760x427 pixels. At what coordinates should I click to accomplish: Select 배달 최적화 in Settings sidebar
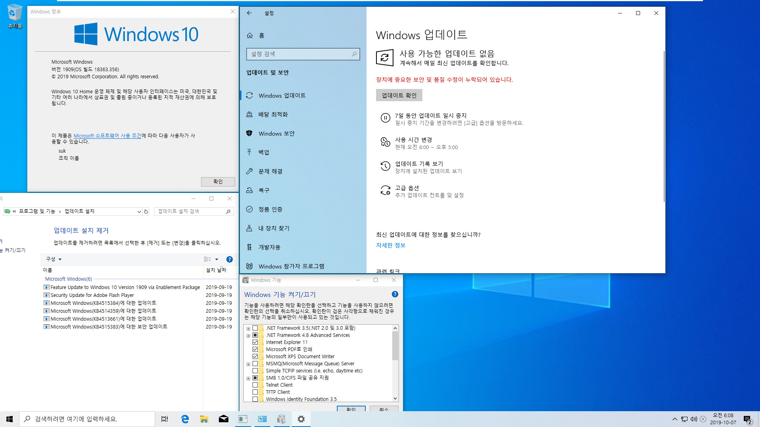[x=303, y=114]
